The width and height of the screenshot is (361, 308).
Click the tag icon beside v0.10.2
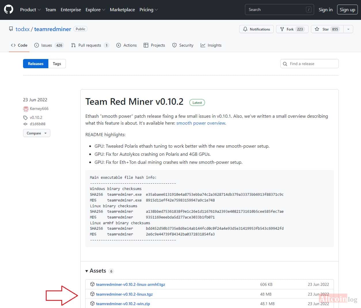click(x=25, y=117)
